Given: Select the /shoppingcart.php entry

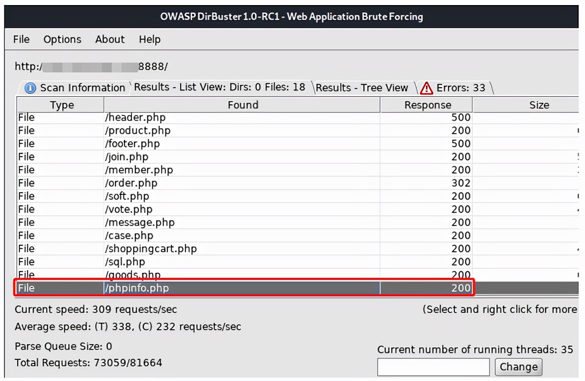Looking at the screenshot, I should coord(298,248).
